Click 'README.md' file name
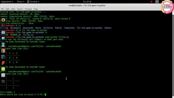The width and height of the screenshot is (174, 98). point(15,35)
